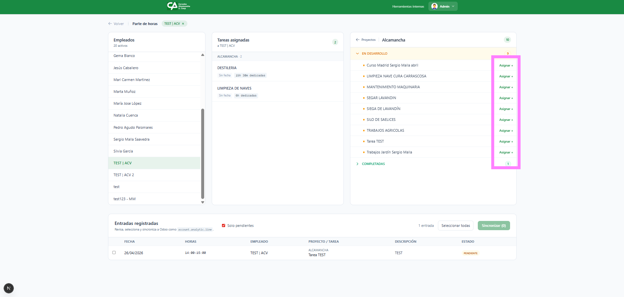The image size is (624, 297).
Task: Collapse the EN DESARROLLO section
Action: (x=358, y=54)
